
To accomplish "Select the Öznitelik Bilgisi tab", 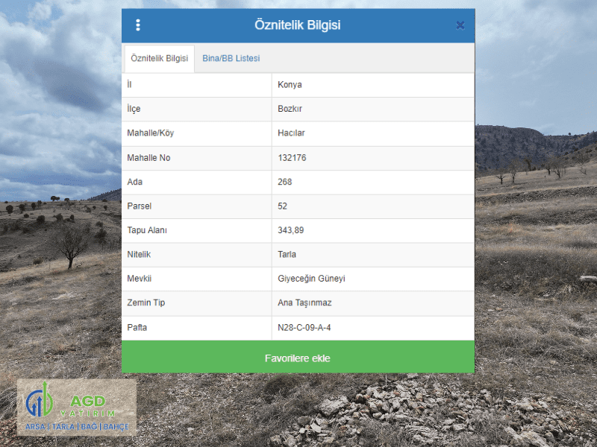I will click(159, 58).
